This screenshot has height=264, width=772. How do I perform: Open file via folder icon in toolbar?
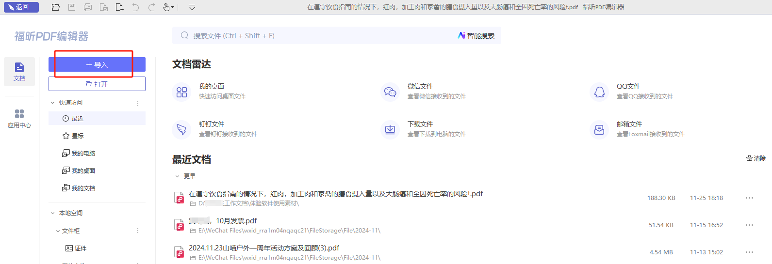coord(56,7)
